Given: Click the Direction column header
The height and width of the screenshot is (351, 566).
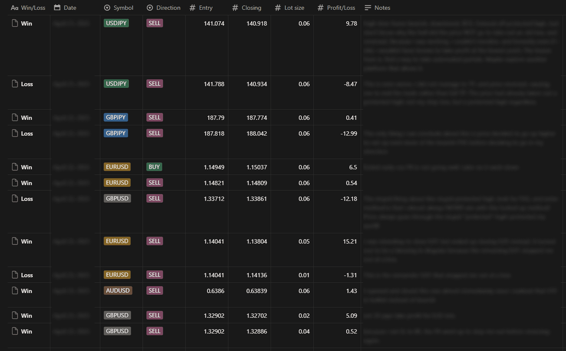Looking at the screenshot, I should click(164, 8).
